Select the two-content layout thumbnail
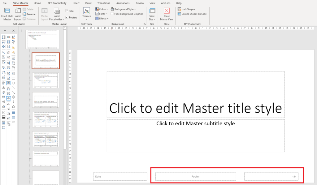This screenshot has height=185, width=317. [46, 119]
